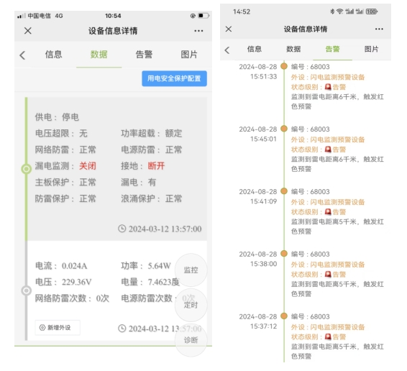Switch to 数据 tab on right screen
Screen dimensions: 407x371
[293, 49]
